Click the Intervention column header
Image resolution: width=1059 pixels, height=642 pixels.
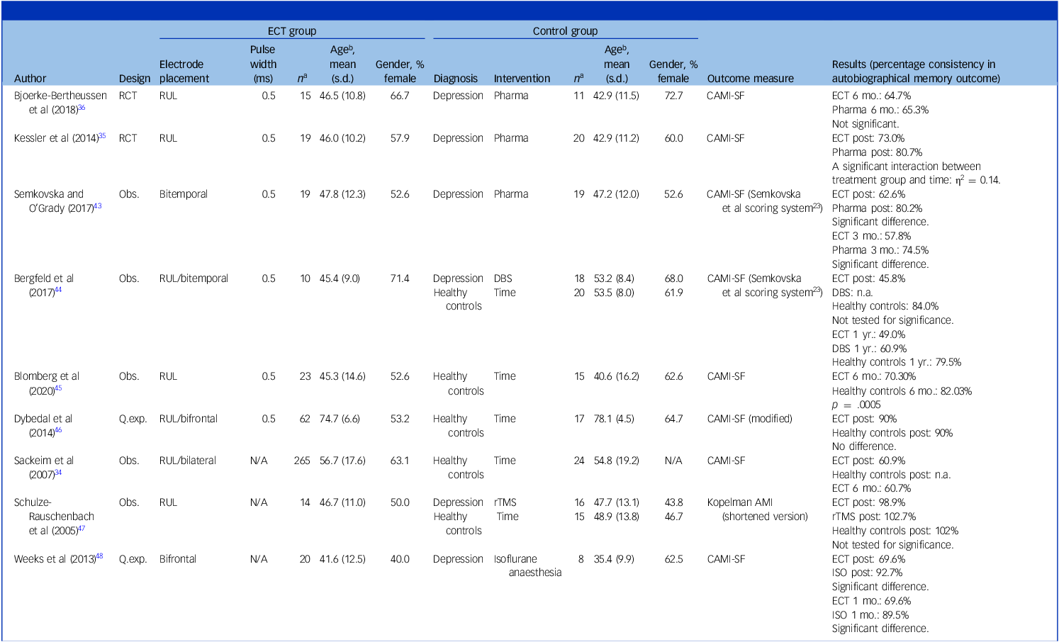522,79
